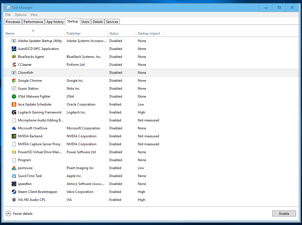Screen dimensions: 302x225
Task: Sort by the Status column header
Action: [x=122, y=33]
